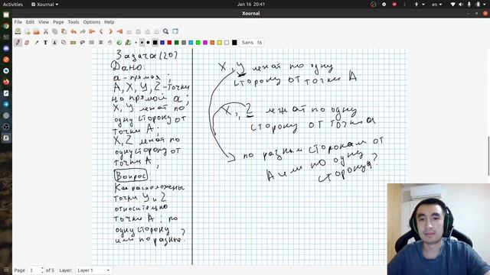Select the Vertical Space tool
The image size is (490, 275).
point(101,43)
